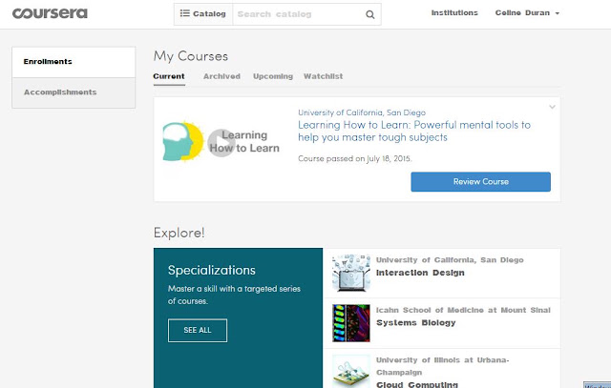Switch to the Archived tab
Image resolution: width=611 pixels, height=388 pixels.
tap(221, 76)
